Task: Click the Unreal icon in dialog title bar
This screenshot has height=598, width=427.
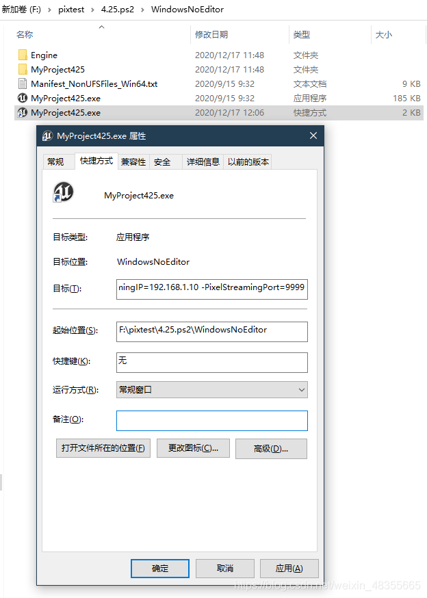Action: pos(48,135)
